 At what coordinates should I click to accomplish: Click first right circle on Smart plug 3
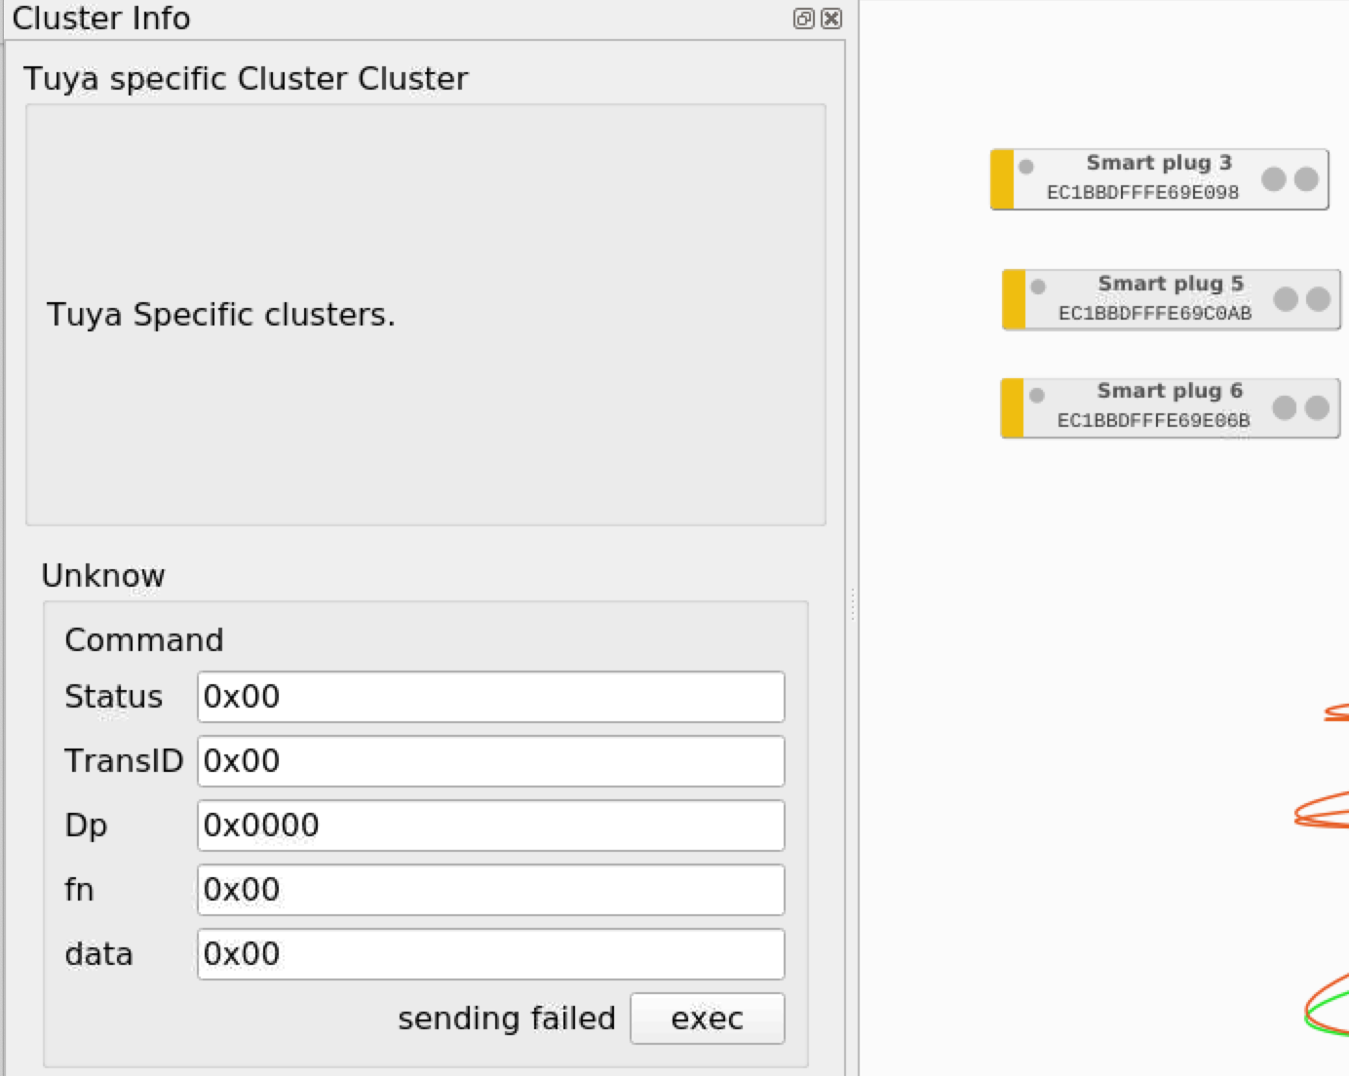coord(1273,178)
